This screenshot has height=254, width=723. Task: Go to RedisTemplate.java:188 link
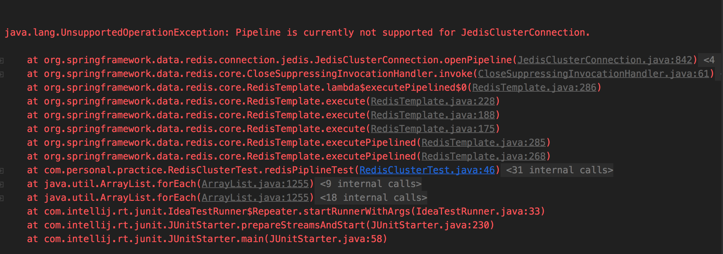[433, 115]
